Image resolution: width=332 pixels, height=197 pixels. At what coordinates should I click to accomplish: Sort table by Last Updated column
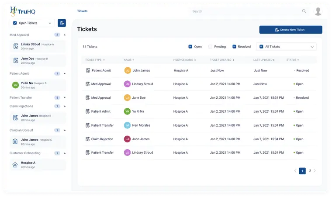265,60
